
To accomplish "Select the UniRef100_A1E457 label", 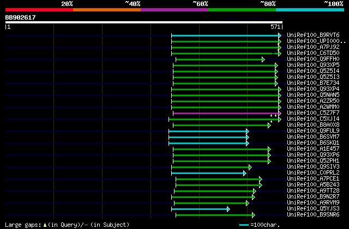I will pyautogui.click(x=313, y=149).
